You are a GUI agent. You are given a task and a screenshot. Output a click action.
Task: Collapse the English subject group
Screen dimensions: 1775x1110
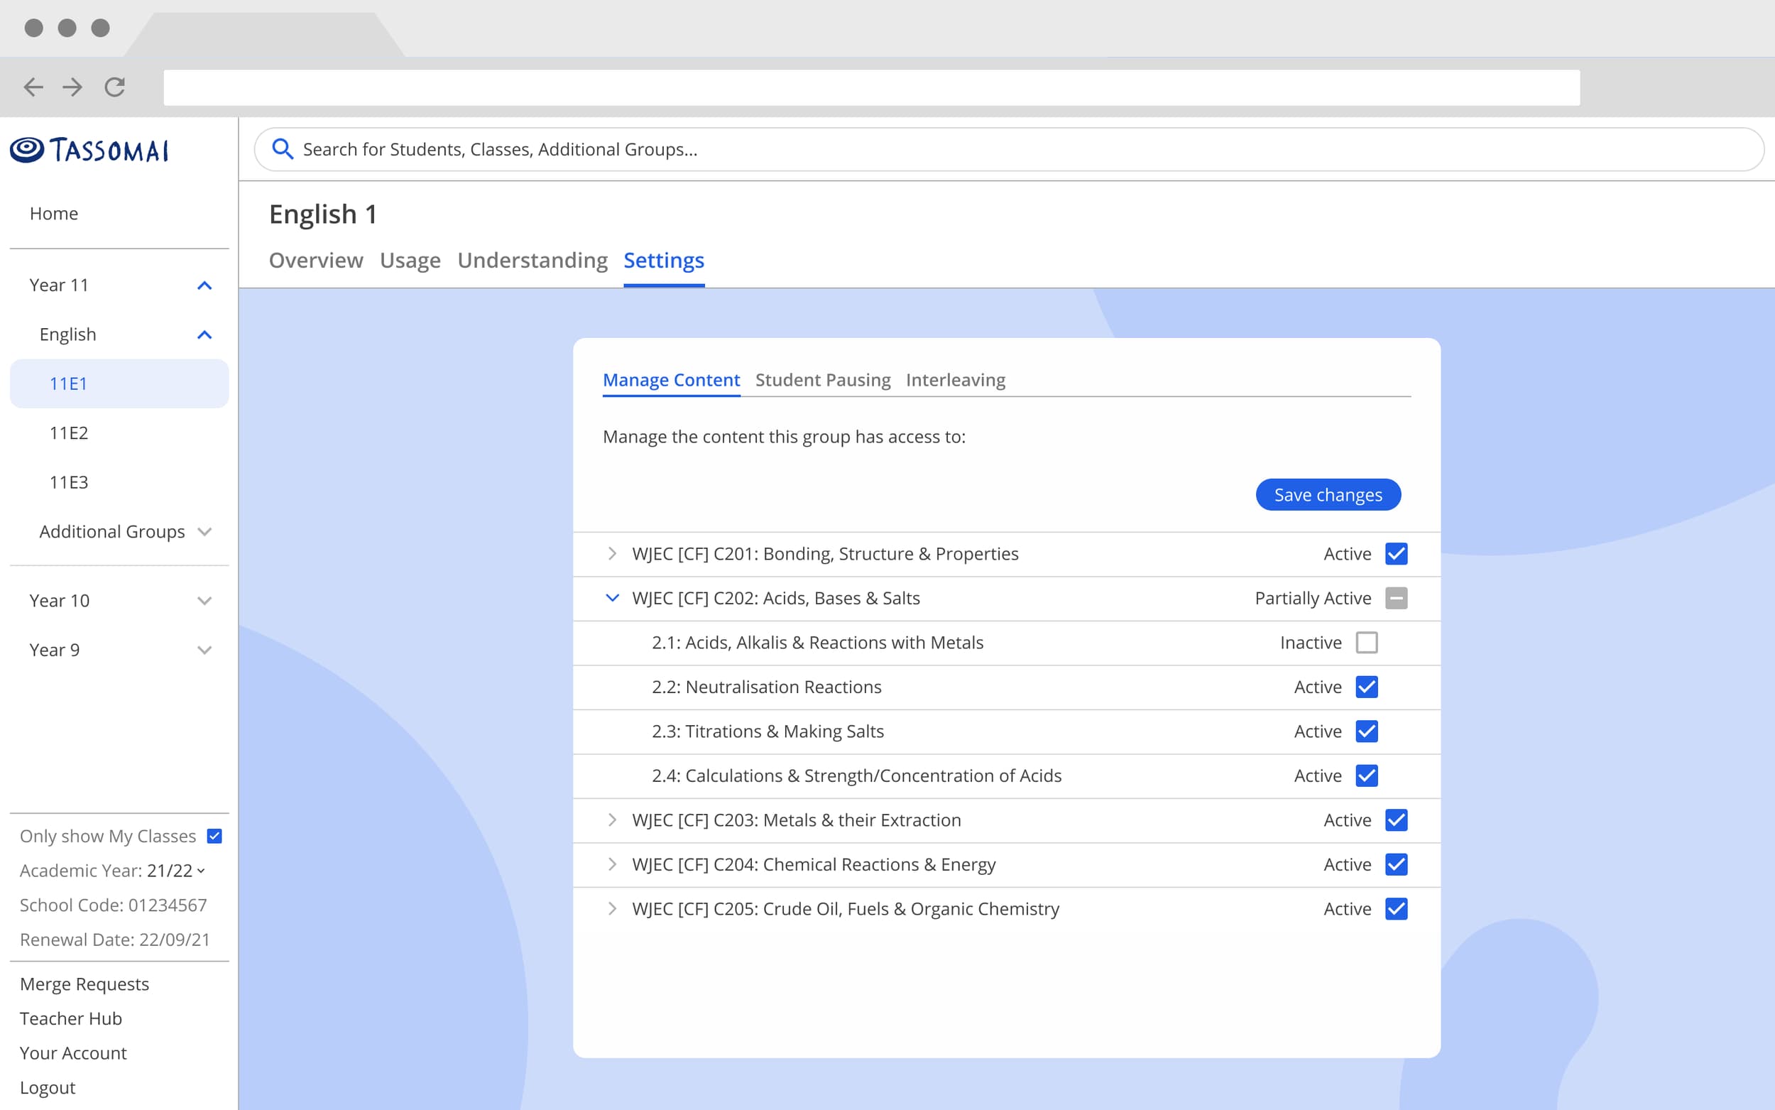click(204, 334)
